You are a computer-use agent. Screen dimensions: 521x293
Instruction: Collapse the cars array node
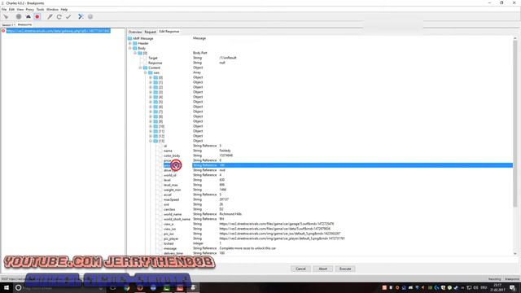click(x=145, y=72)
